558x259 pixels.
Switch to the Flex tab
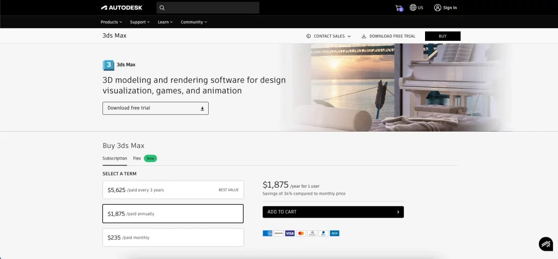click(137, 158)
